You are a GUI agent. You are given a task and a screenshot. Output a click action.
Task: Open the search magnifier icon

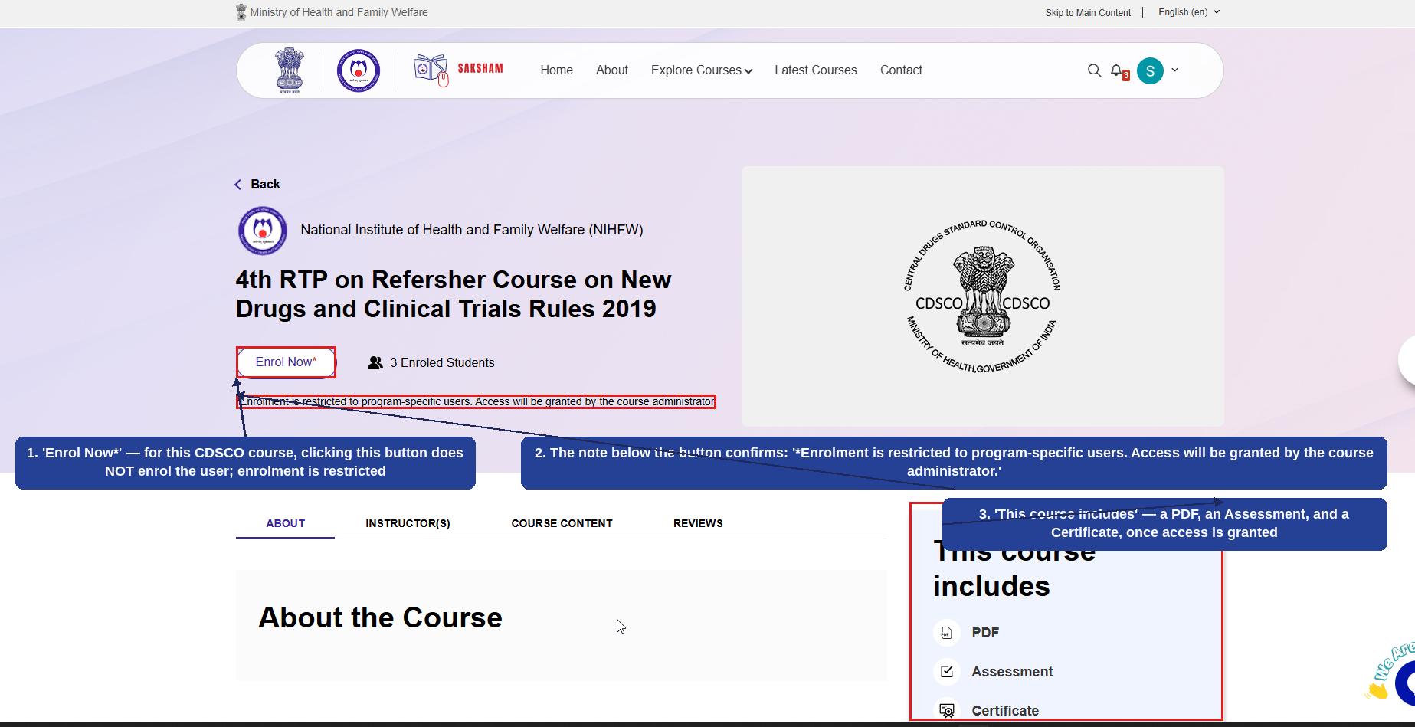tap(1094, 70)
